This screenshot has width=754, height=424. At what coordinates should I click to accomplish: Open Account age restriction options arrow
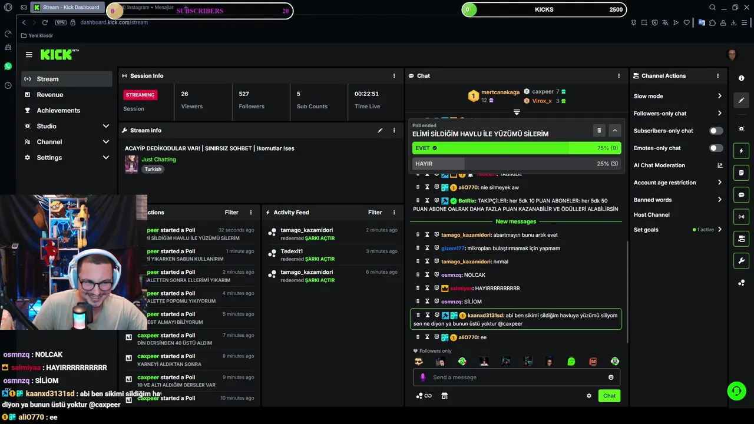coord(719,183)
